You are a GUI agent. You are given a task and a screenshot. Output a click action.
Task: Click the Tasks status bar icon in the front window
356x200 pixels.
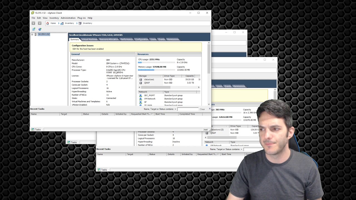click(x=33, y=130)
